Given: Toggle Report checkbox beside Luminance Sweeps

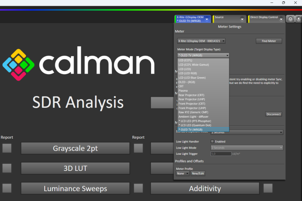Looking at the screenshot, I should pos(7,188).
